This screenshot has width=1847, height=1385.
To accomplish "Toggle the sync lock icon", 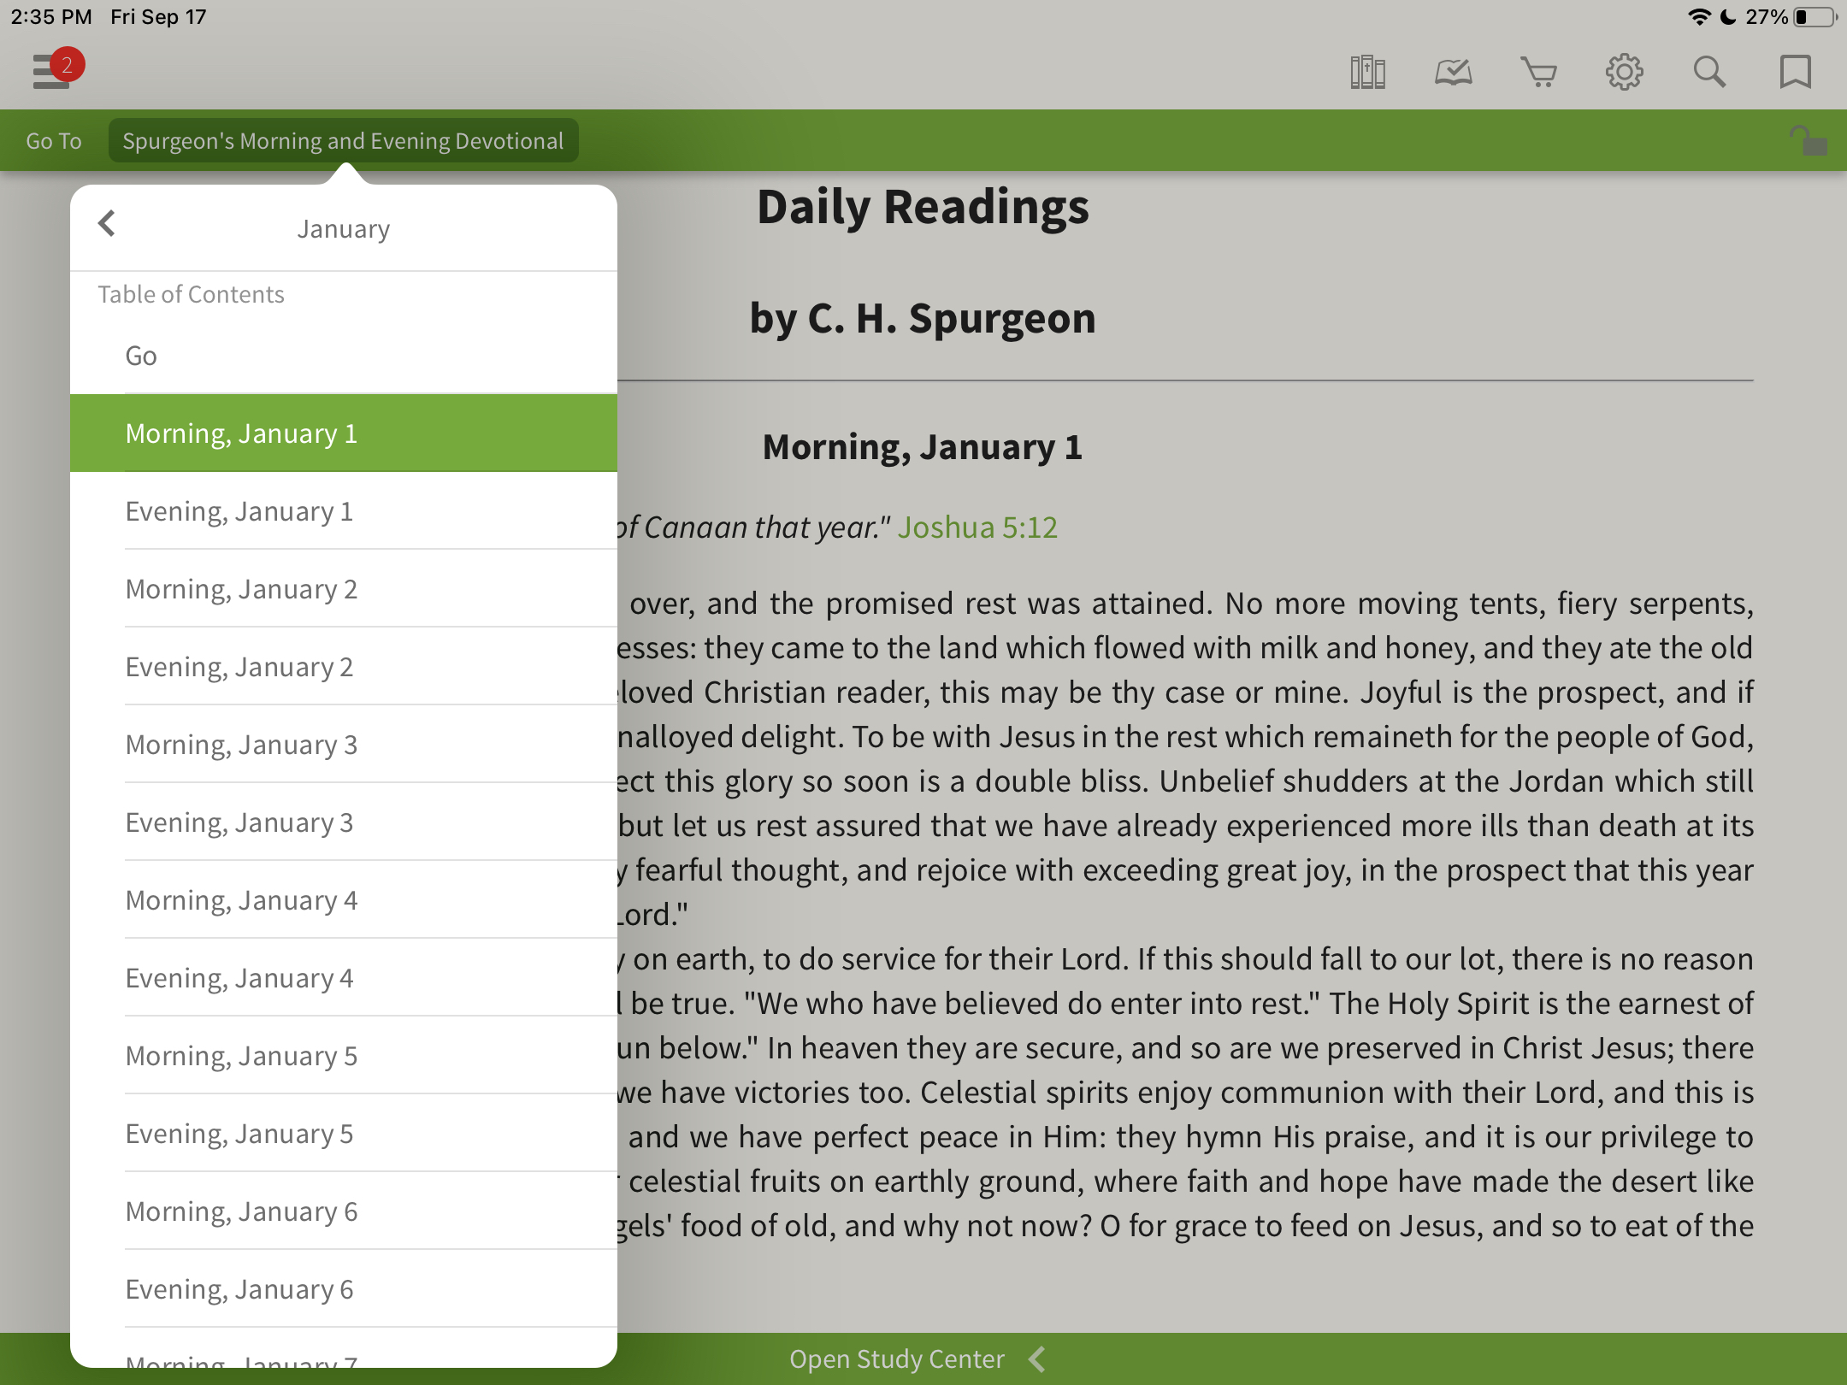I will pyautogui.click(x=1808, y=140).
